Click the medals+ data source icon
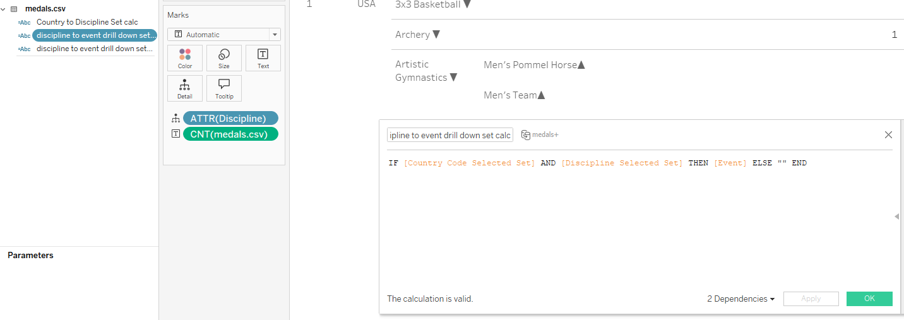904x320 pixels. click(525, 134)
